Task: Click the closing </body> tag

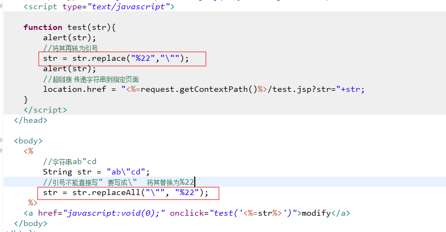Action: (x=31, y=223)
